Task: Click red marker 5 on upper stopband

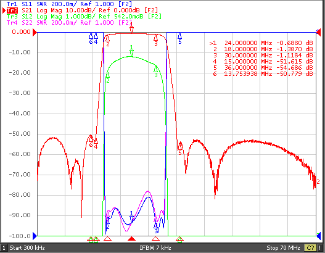Action: pyautogui.click(x=179, y=149)
